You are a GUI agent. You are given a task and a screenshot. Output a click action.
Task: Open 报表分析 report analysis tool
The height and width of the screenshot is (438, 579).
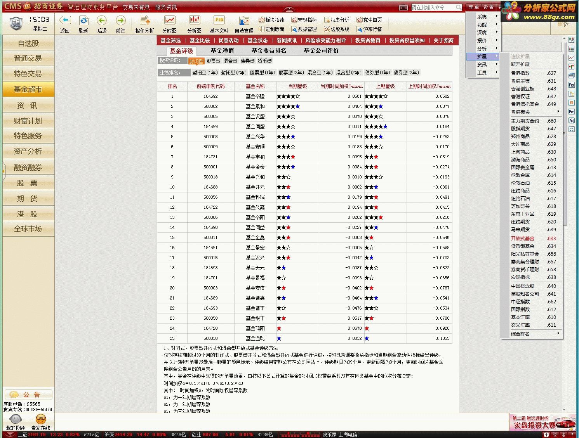tap(337, 20)
